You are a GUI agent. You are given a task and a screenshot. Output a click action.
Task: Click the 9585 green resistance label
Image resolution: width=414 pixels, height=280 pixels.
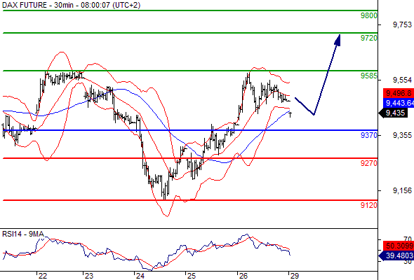tap(369, 76)
